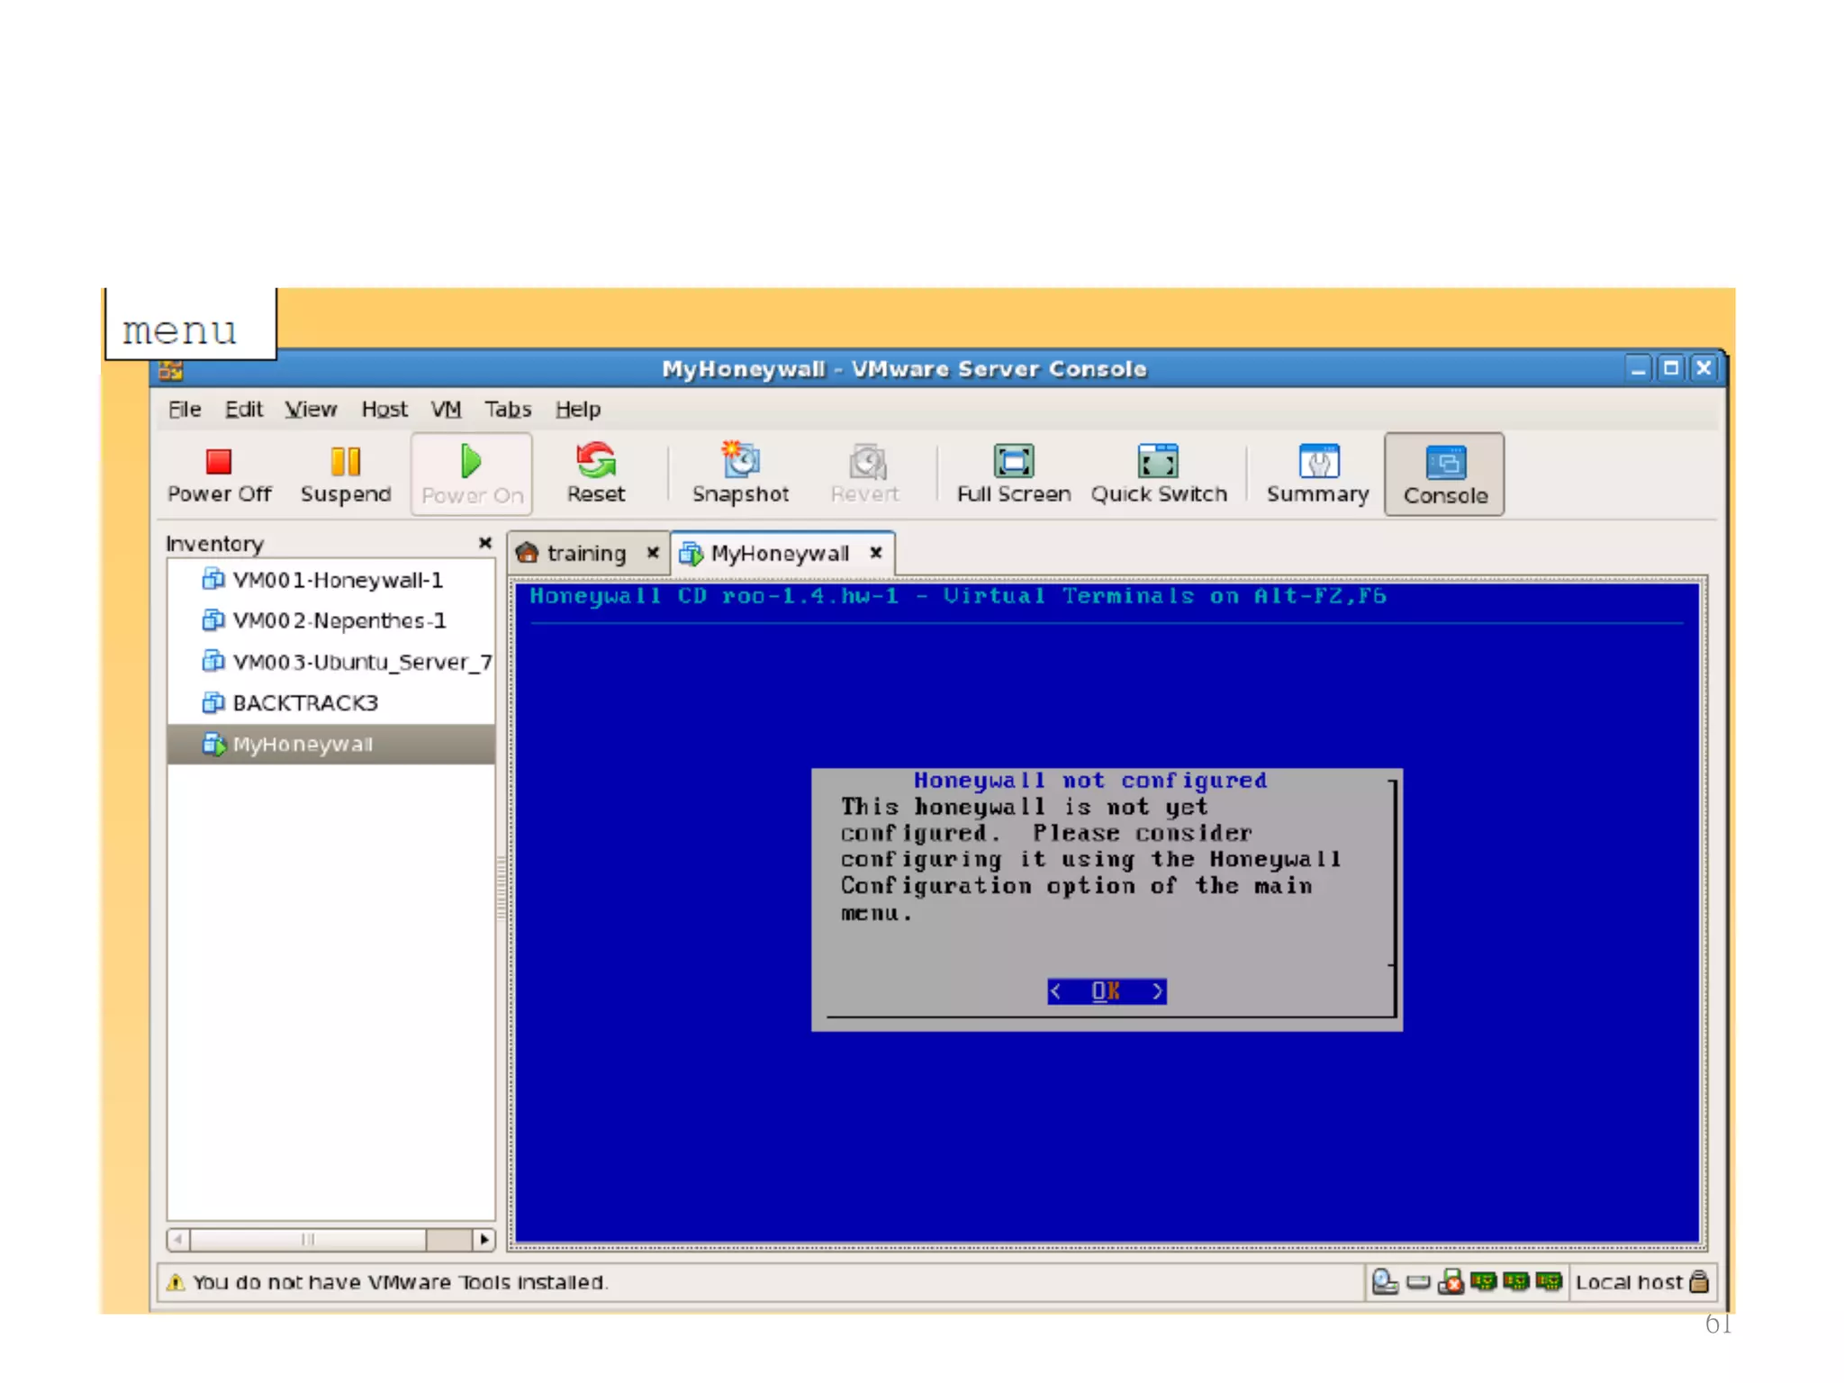Switch to the training tab
Screen dimensions: 1844x1383
coord(585,553)
